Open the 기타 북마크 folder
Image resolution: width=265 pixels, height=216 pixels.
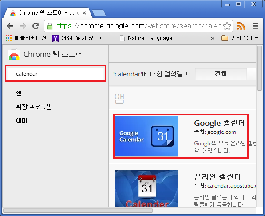[x=240, y=38]
